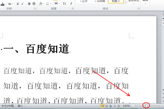The image size is (164, 109).
Task: Click the zoom slider handle
Action: coord(146,106)
